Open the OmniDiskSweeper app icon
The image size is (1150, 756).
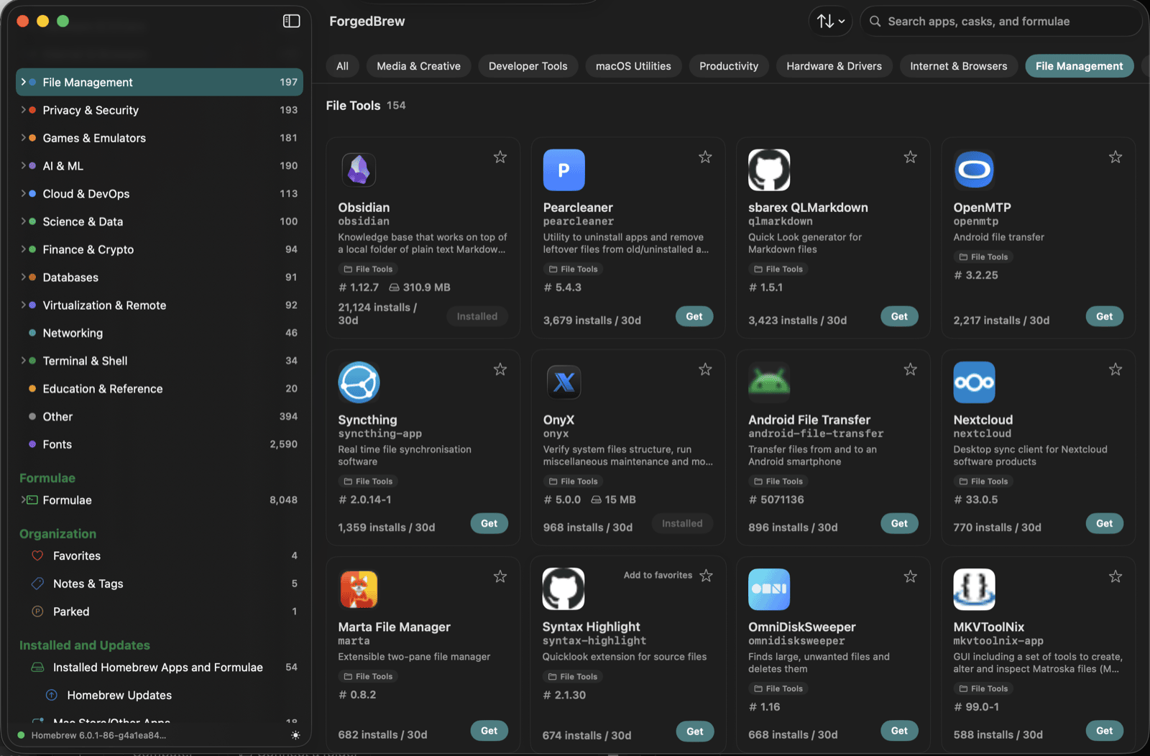[x=769, y=589]
